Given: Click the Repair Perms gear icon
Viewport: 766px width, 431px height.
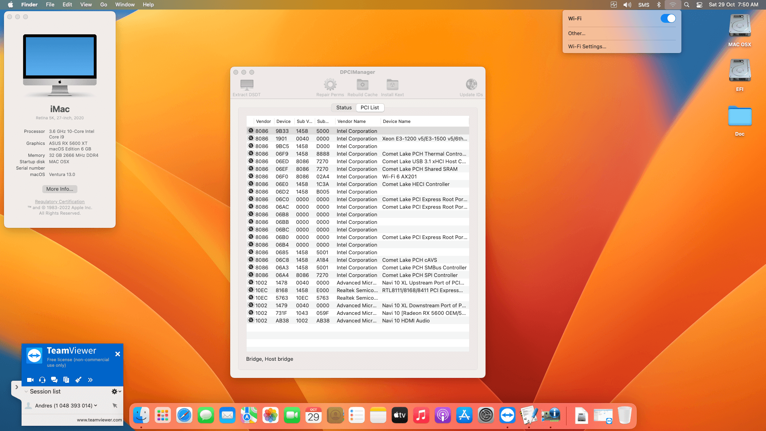Looking at the screenshot, I should (330, 84).
